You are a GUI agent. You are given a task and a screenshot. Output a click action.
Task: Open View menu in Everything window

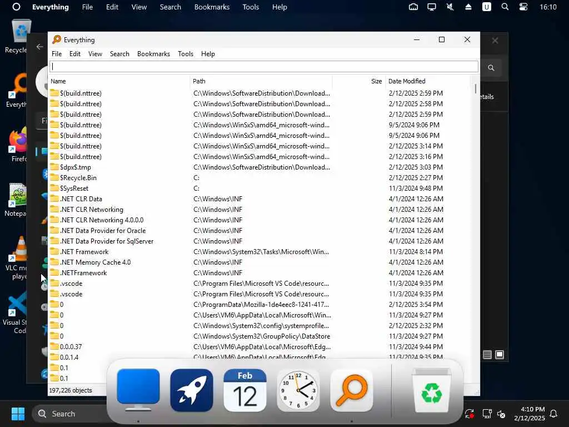coord(95,54)
